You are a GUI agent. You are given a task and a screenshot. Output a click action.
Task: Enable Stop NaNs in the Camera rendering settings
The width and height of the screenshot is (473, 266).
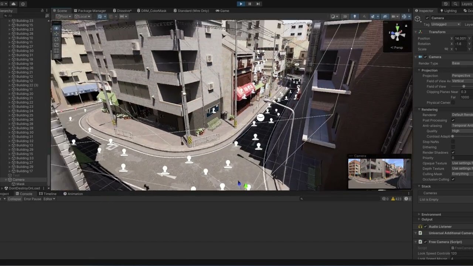click(453, 141)
